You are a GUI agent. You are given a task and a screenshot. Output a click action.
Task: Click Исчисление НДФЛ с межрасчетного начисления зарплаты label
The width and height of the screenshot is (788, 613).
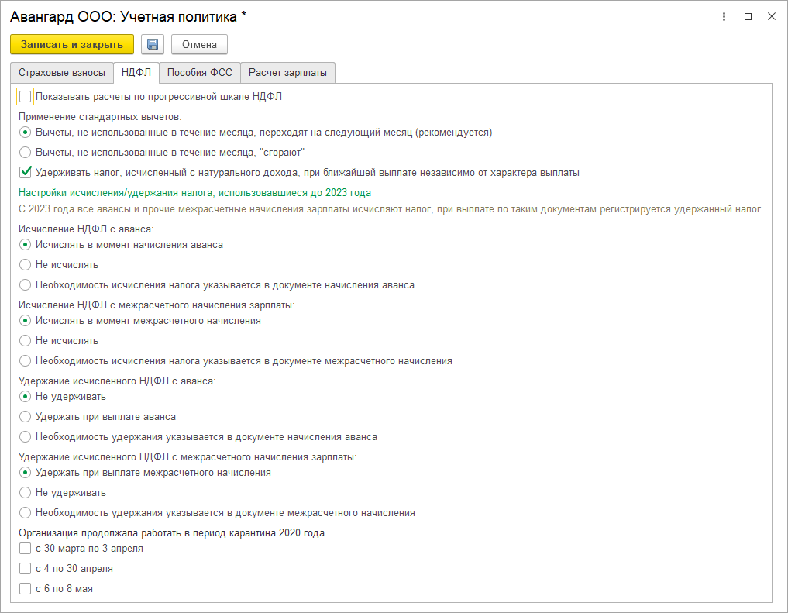coord(157,305)
